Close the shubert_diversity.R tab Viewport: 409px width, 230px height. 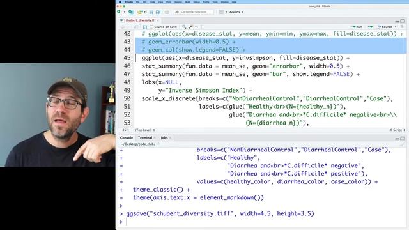click(158, 20)
